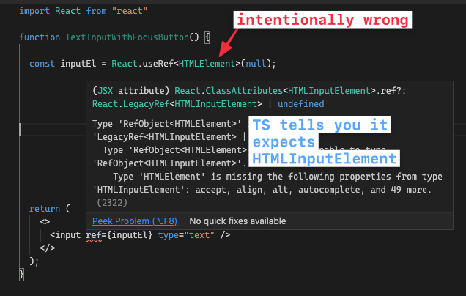Click the "react" import string
466x296 pixels.
point(130,11)
